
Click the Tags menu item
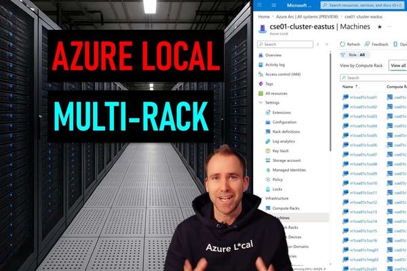[x=269, y=84]
